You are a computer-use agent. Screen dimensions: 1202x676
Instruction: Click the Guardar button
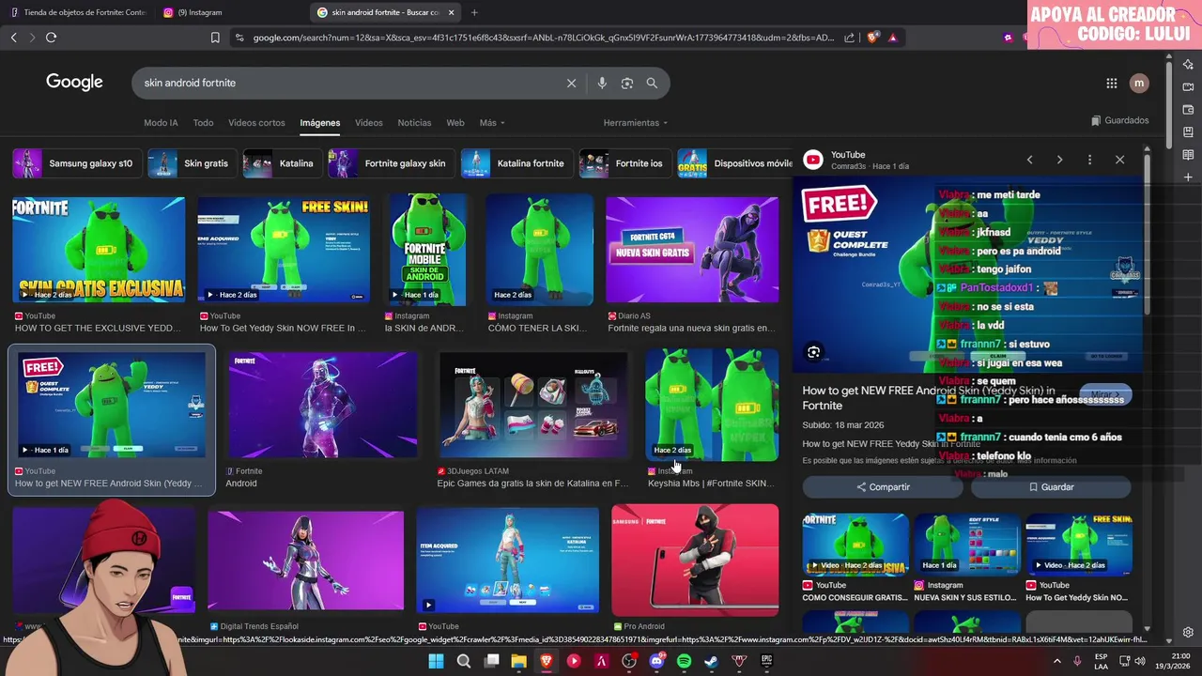[x=1051, y=487]
